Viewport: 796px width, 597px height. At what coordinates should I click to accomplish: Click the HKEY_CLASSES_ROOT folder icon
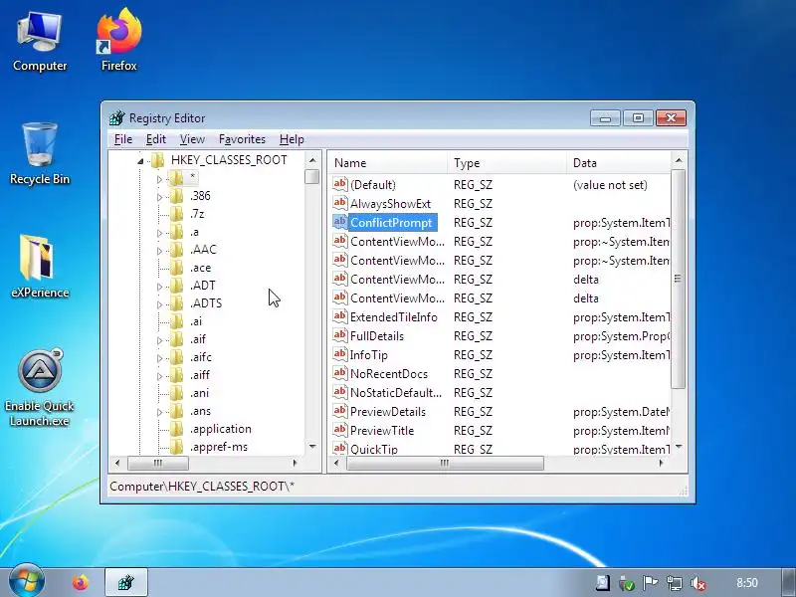[157, 160]
